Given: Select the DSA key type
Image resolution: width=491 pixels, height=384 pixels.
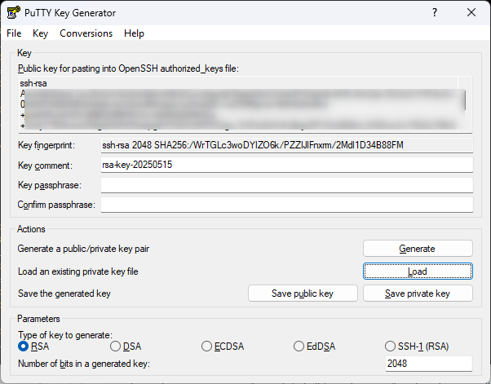Looking at the screenshot, I should [x=126, y=346].
